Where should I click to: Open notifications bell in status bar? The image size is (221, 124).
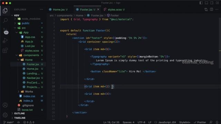217,122
